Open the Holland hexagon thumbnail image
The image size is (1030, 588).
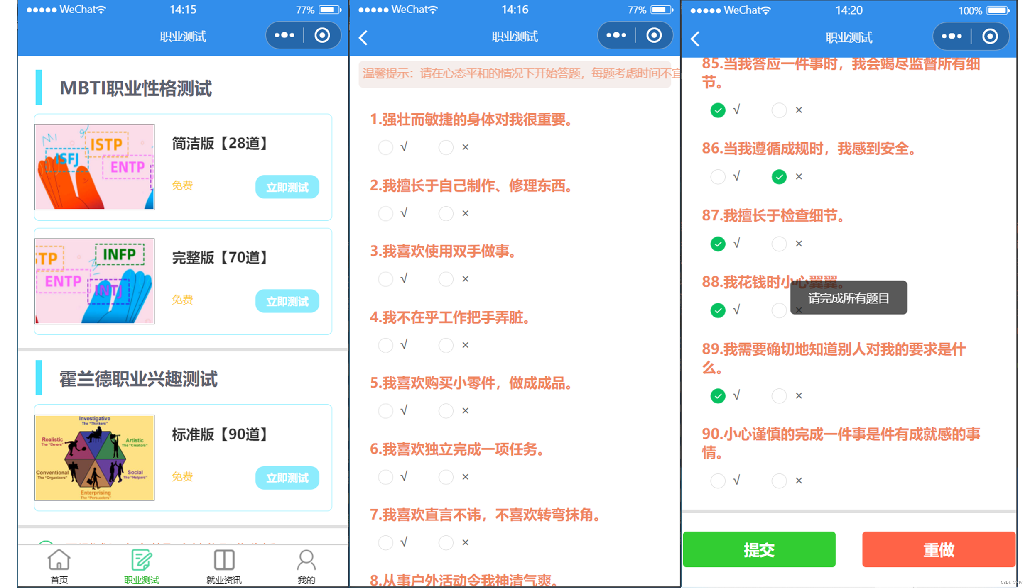coord(95,457)
